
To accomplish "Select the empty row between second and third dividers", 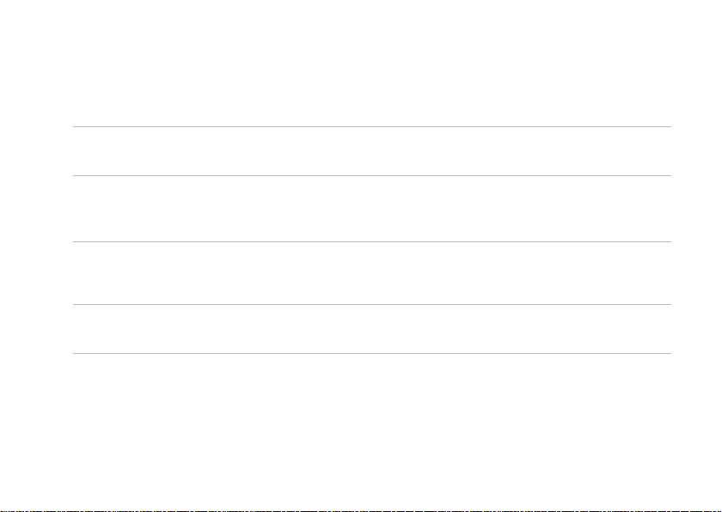I will pyautogui.click(x=372, y=209).
